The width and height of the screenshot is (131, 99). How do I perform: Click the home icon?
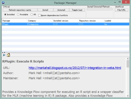click(8, 55)
